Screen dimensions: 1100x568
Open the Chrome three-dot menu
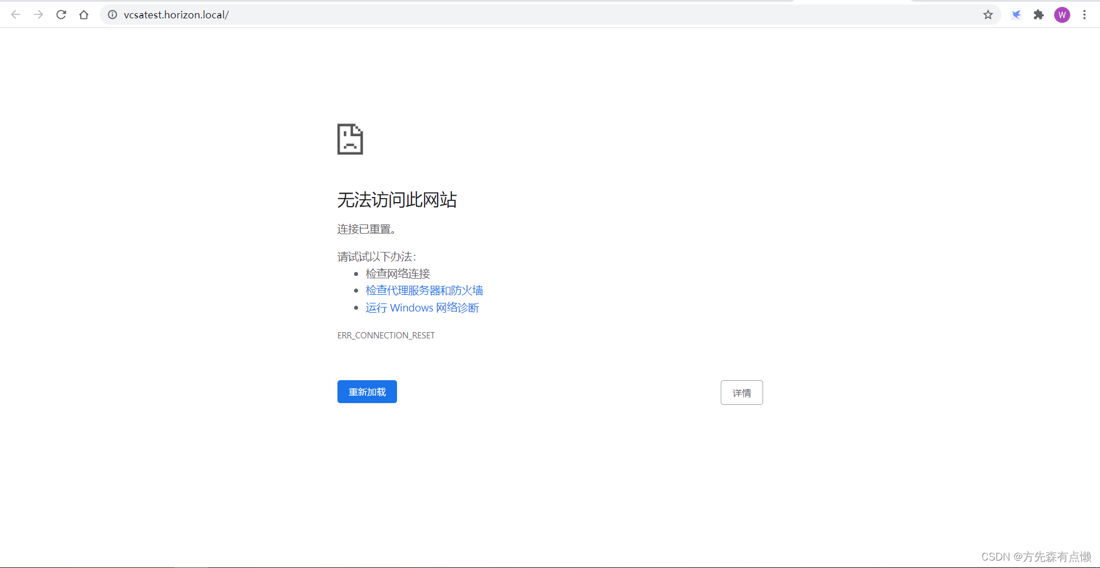1085,14
